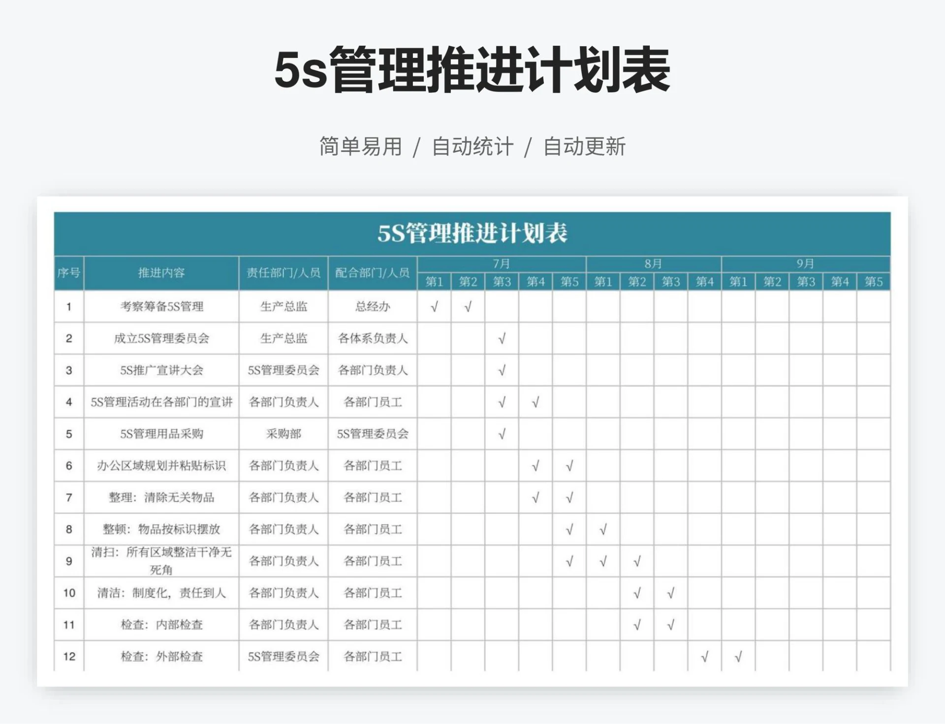Select the 5S推广宣讲大会 row number 3
This screenshot has height=724, width=945.
click(69, 370)
